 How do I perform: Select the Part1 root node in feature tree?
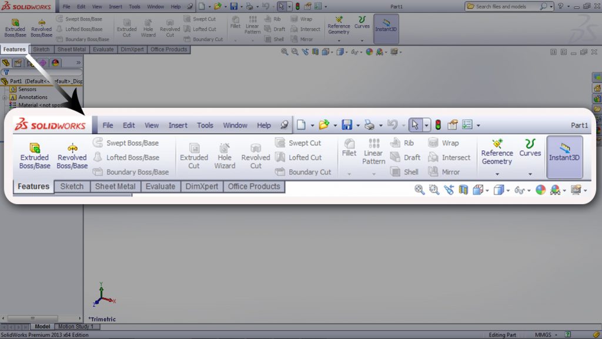pyautogui.click(x=42, y=81)
